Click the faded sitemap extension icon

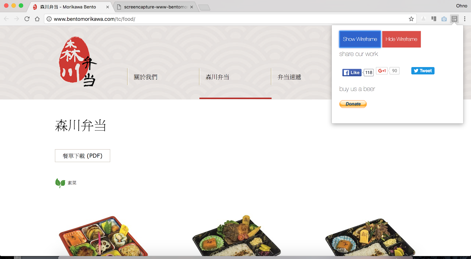click(x=423, y=19)
